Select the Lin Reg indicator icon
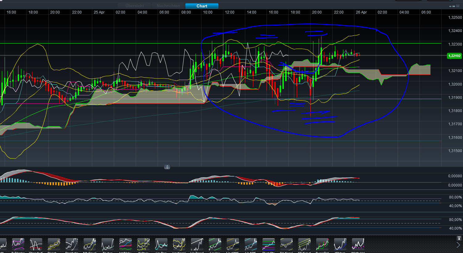The height and width of the screenshot is (253, 463). [161, 244]
